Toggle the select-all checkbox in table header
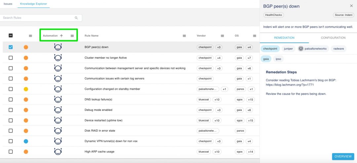 pyautogui.click(x=11, y=36)
